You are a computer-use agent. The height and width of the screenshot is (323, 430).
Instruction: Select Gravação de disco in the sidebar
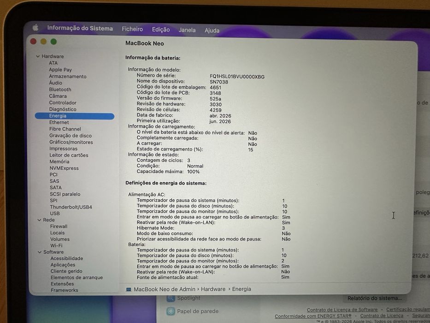tap(71, 136)
